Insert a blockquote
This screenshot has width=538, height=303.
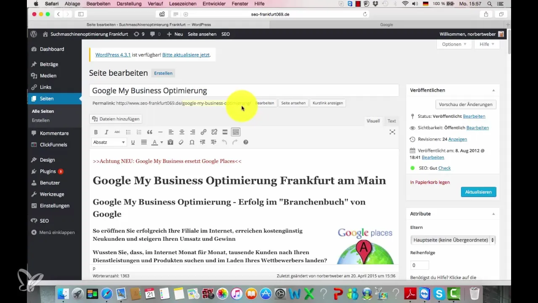[x=150, y=132]
